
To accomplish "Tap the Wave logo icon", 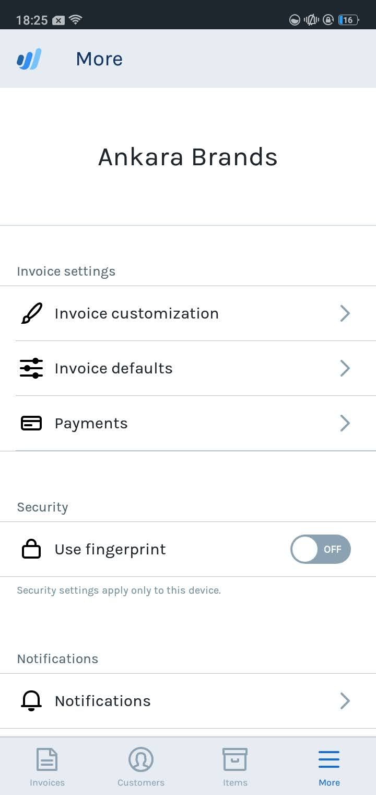I will pyautogui.click(x=29, y=59).
